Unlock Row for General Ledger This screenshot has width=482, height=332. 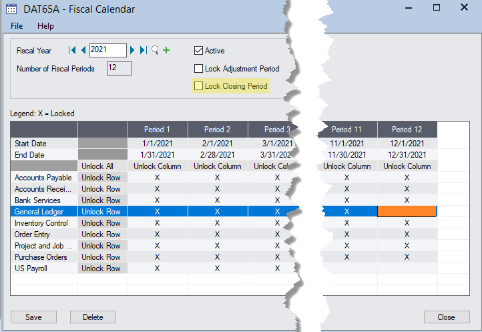[x=103, y=212]
